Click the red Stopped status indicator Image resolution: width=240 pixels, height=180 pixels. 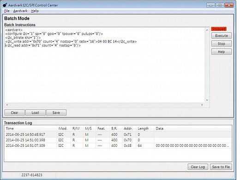[219, 29]
